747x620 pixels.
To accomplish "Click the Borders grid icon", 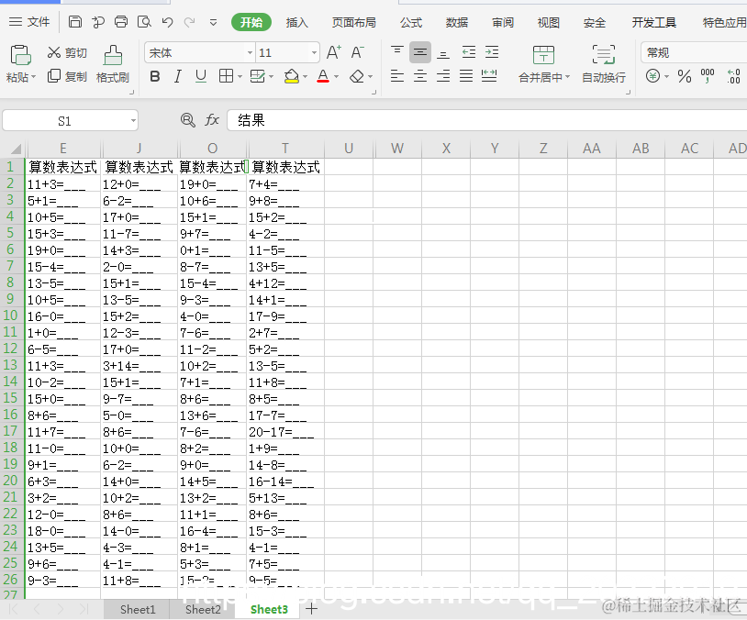I will [x=227, y=76].
